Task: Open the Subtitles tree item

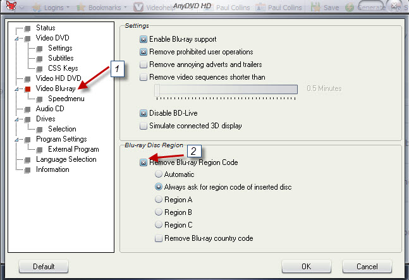Action: [61, 58]
